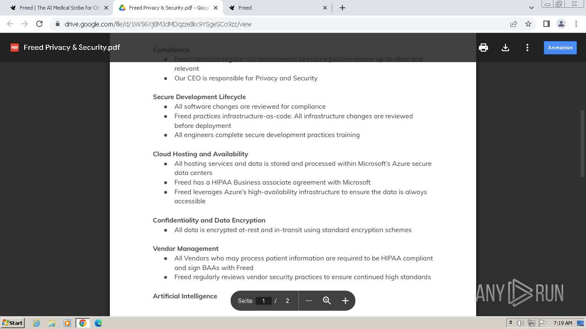Open Chrome's three-dot menu
586x329 pixels.
[x=575, y=24]
